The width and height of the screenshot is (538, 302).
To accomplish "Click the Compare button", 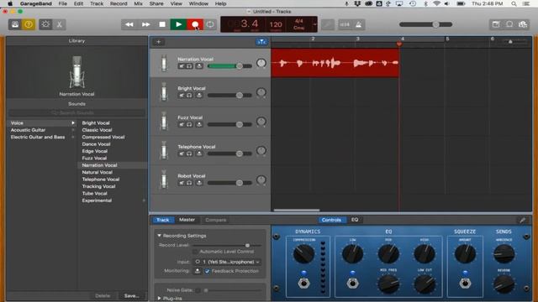I will coord(215,220).
